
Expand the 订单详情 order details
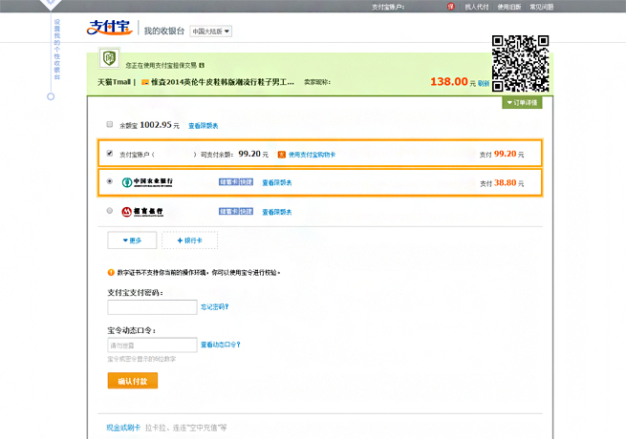pyautogui.click(x=522, y=102)
